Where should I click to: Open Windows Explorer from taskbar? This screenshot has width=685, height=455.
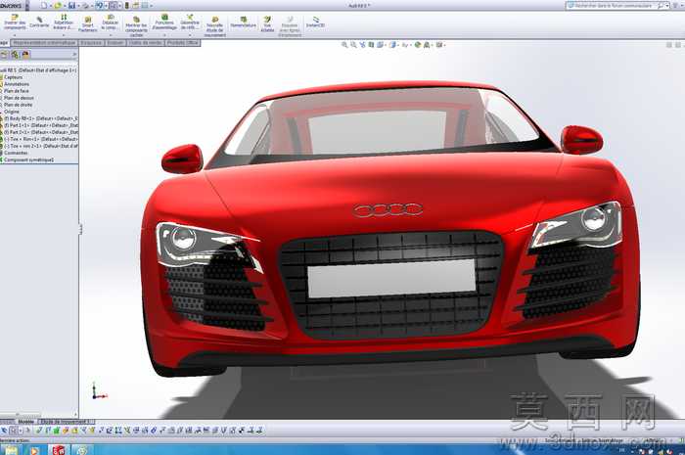[10, 450]
